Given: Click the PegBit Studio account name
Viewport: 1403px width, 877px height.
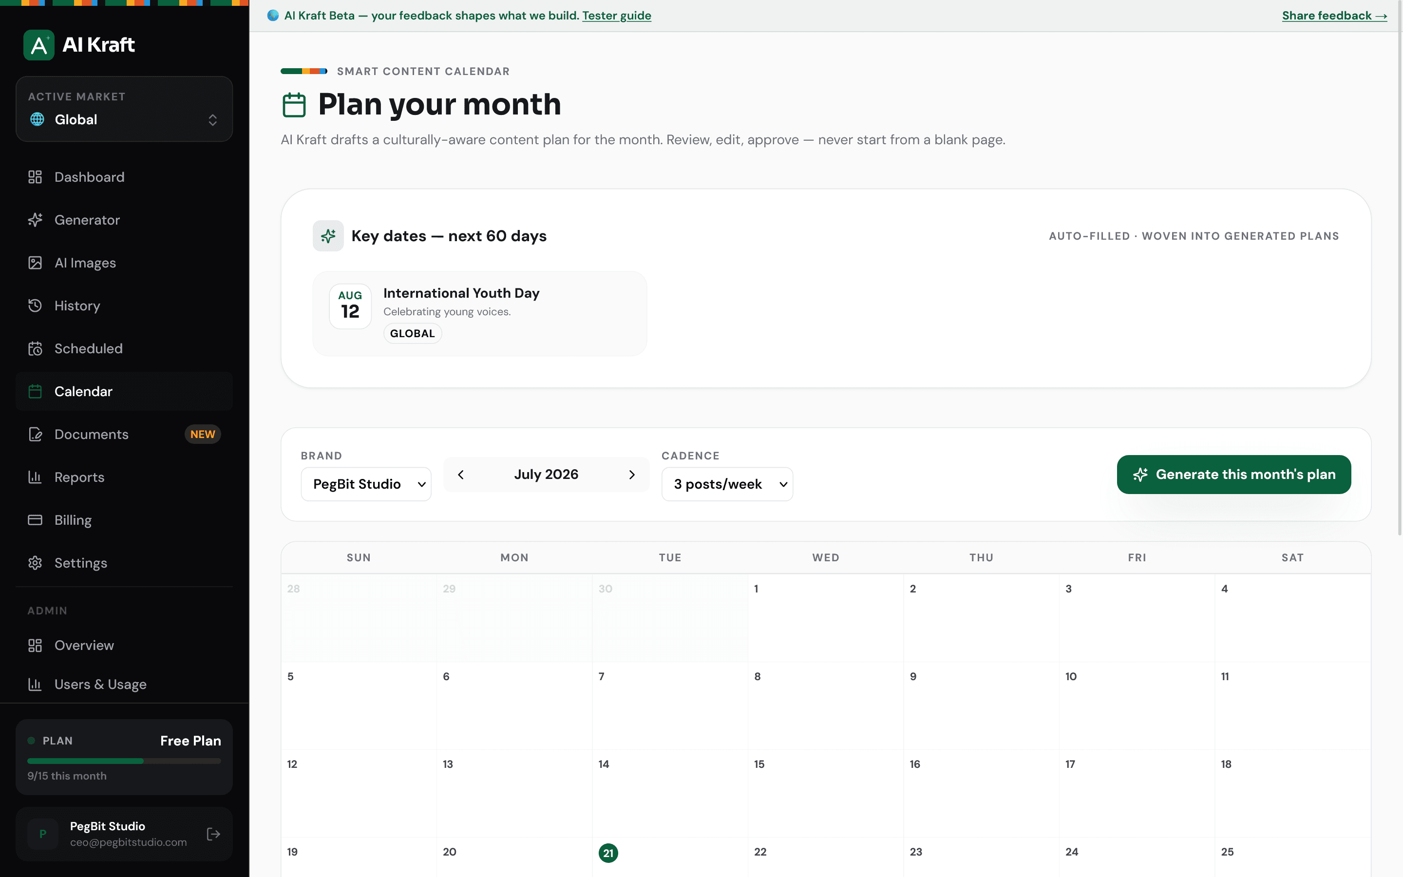Looking at the screenshot, I should click(107, 826).
